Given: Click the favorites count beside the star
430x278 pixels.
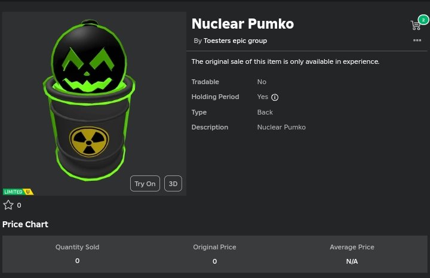Looking at the screenshot, I should coord(19,205).
